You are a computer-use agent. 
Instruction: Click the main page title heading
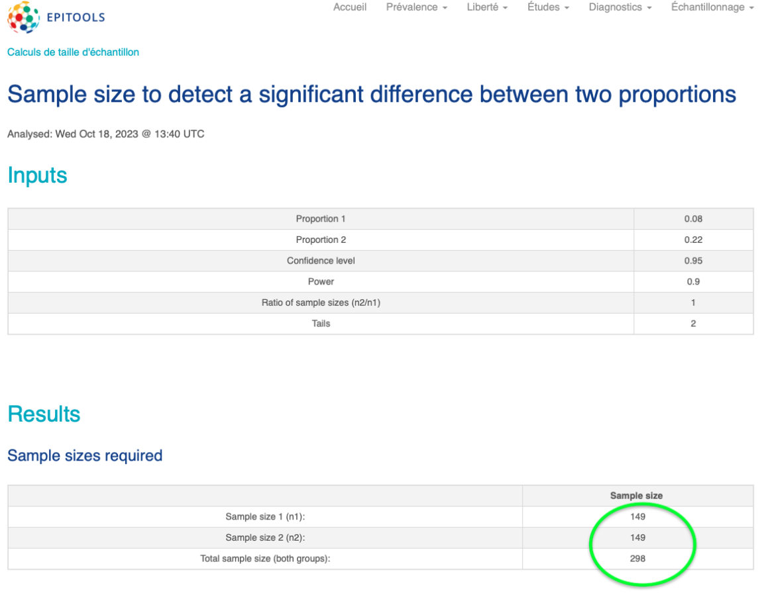click(371, 95)
